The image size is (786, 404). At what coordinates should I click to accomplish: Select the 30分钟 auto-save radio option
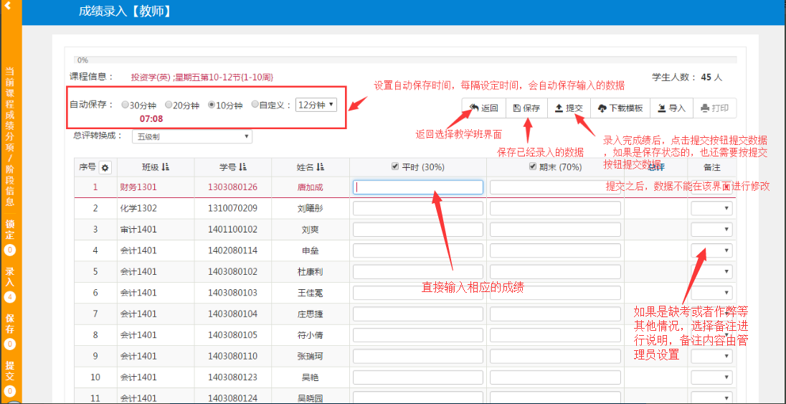[126, 105]
